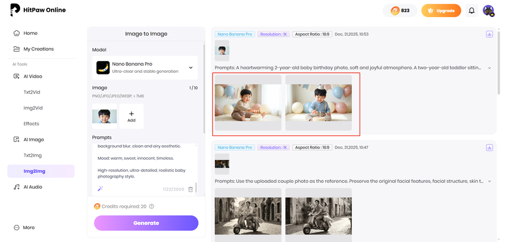This screenshot has width=506, height=242.
Task: Download the couple scooter generation results
Action: [x=489, y=147]
